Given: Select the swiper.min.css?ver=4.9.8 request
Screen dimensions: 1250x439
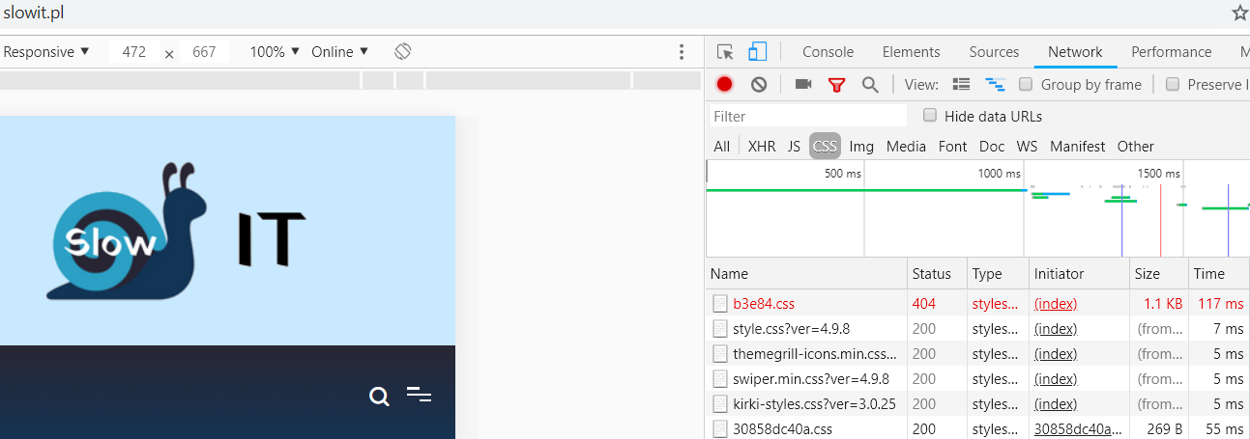Looking at the screenshot, I should [x=810, y=378].
